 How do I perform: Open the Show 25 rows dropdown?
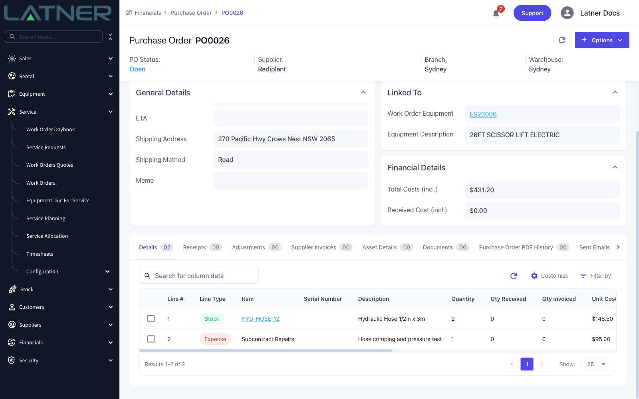596,364
